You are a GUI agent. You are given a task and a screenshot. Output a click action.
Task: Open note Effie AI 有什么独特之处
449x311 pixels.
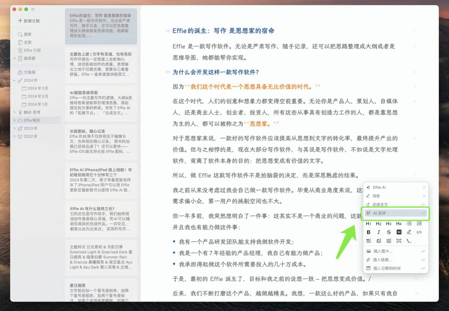101,219
